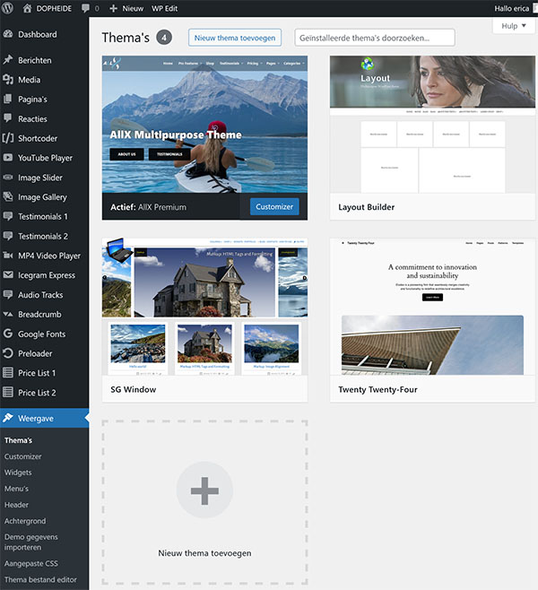This screenshot has width=538, height=590.
Task: Click the Weergave paintbrush icon
Action: (x=8, y=418)
